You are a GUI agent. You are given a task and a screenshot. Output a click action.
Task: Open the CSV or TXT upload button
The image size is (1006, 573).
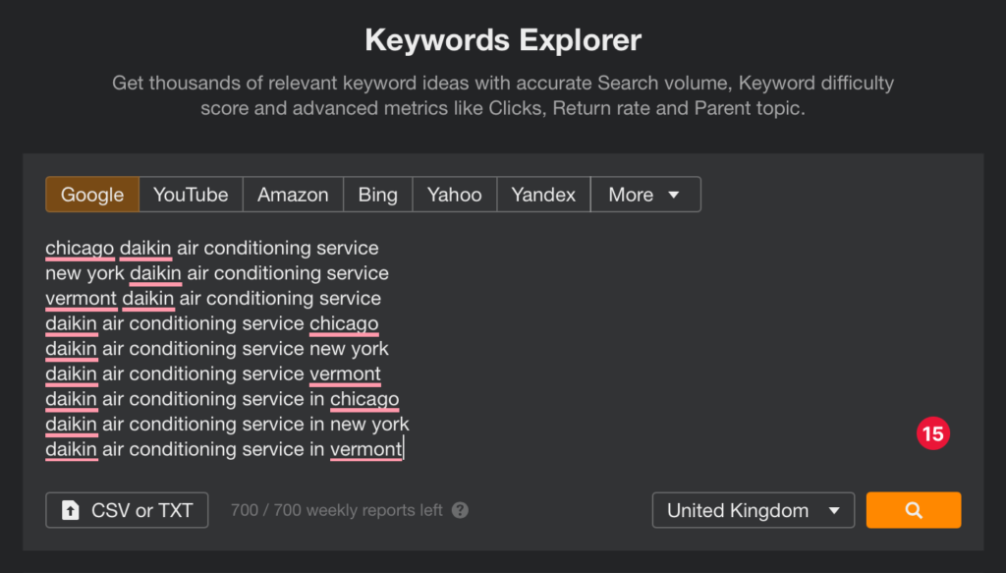(127, 510)
